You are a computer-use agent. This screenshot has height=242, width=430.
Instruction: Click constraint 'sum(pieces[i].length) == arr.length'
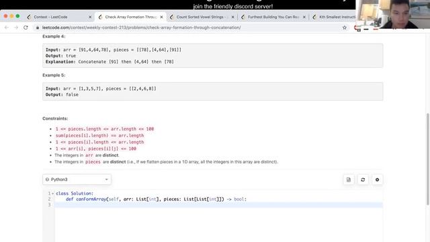coord(99,136)
